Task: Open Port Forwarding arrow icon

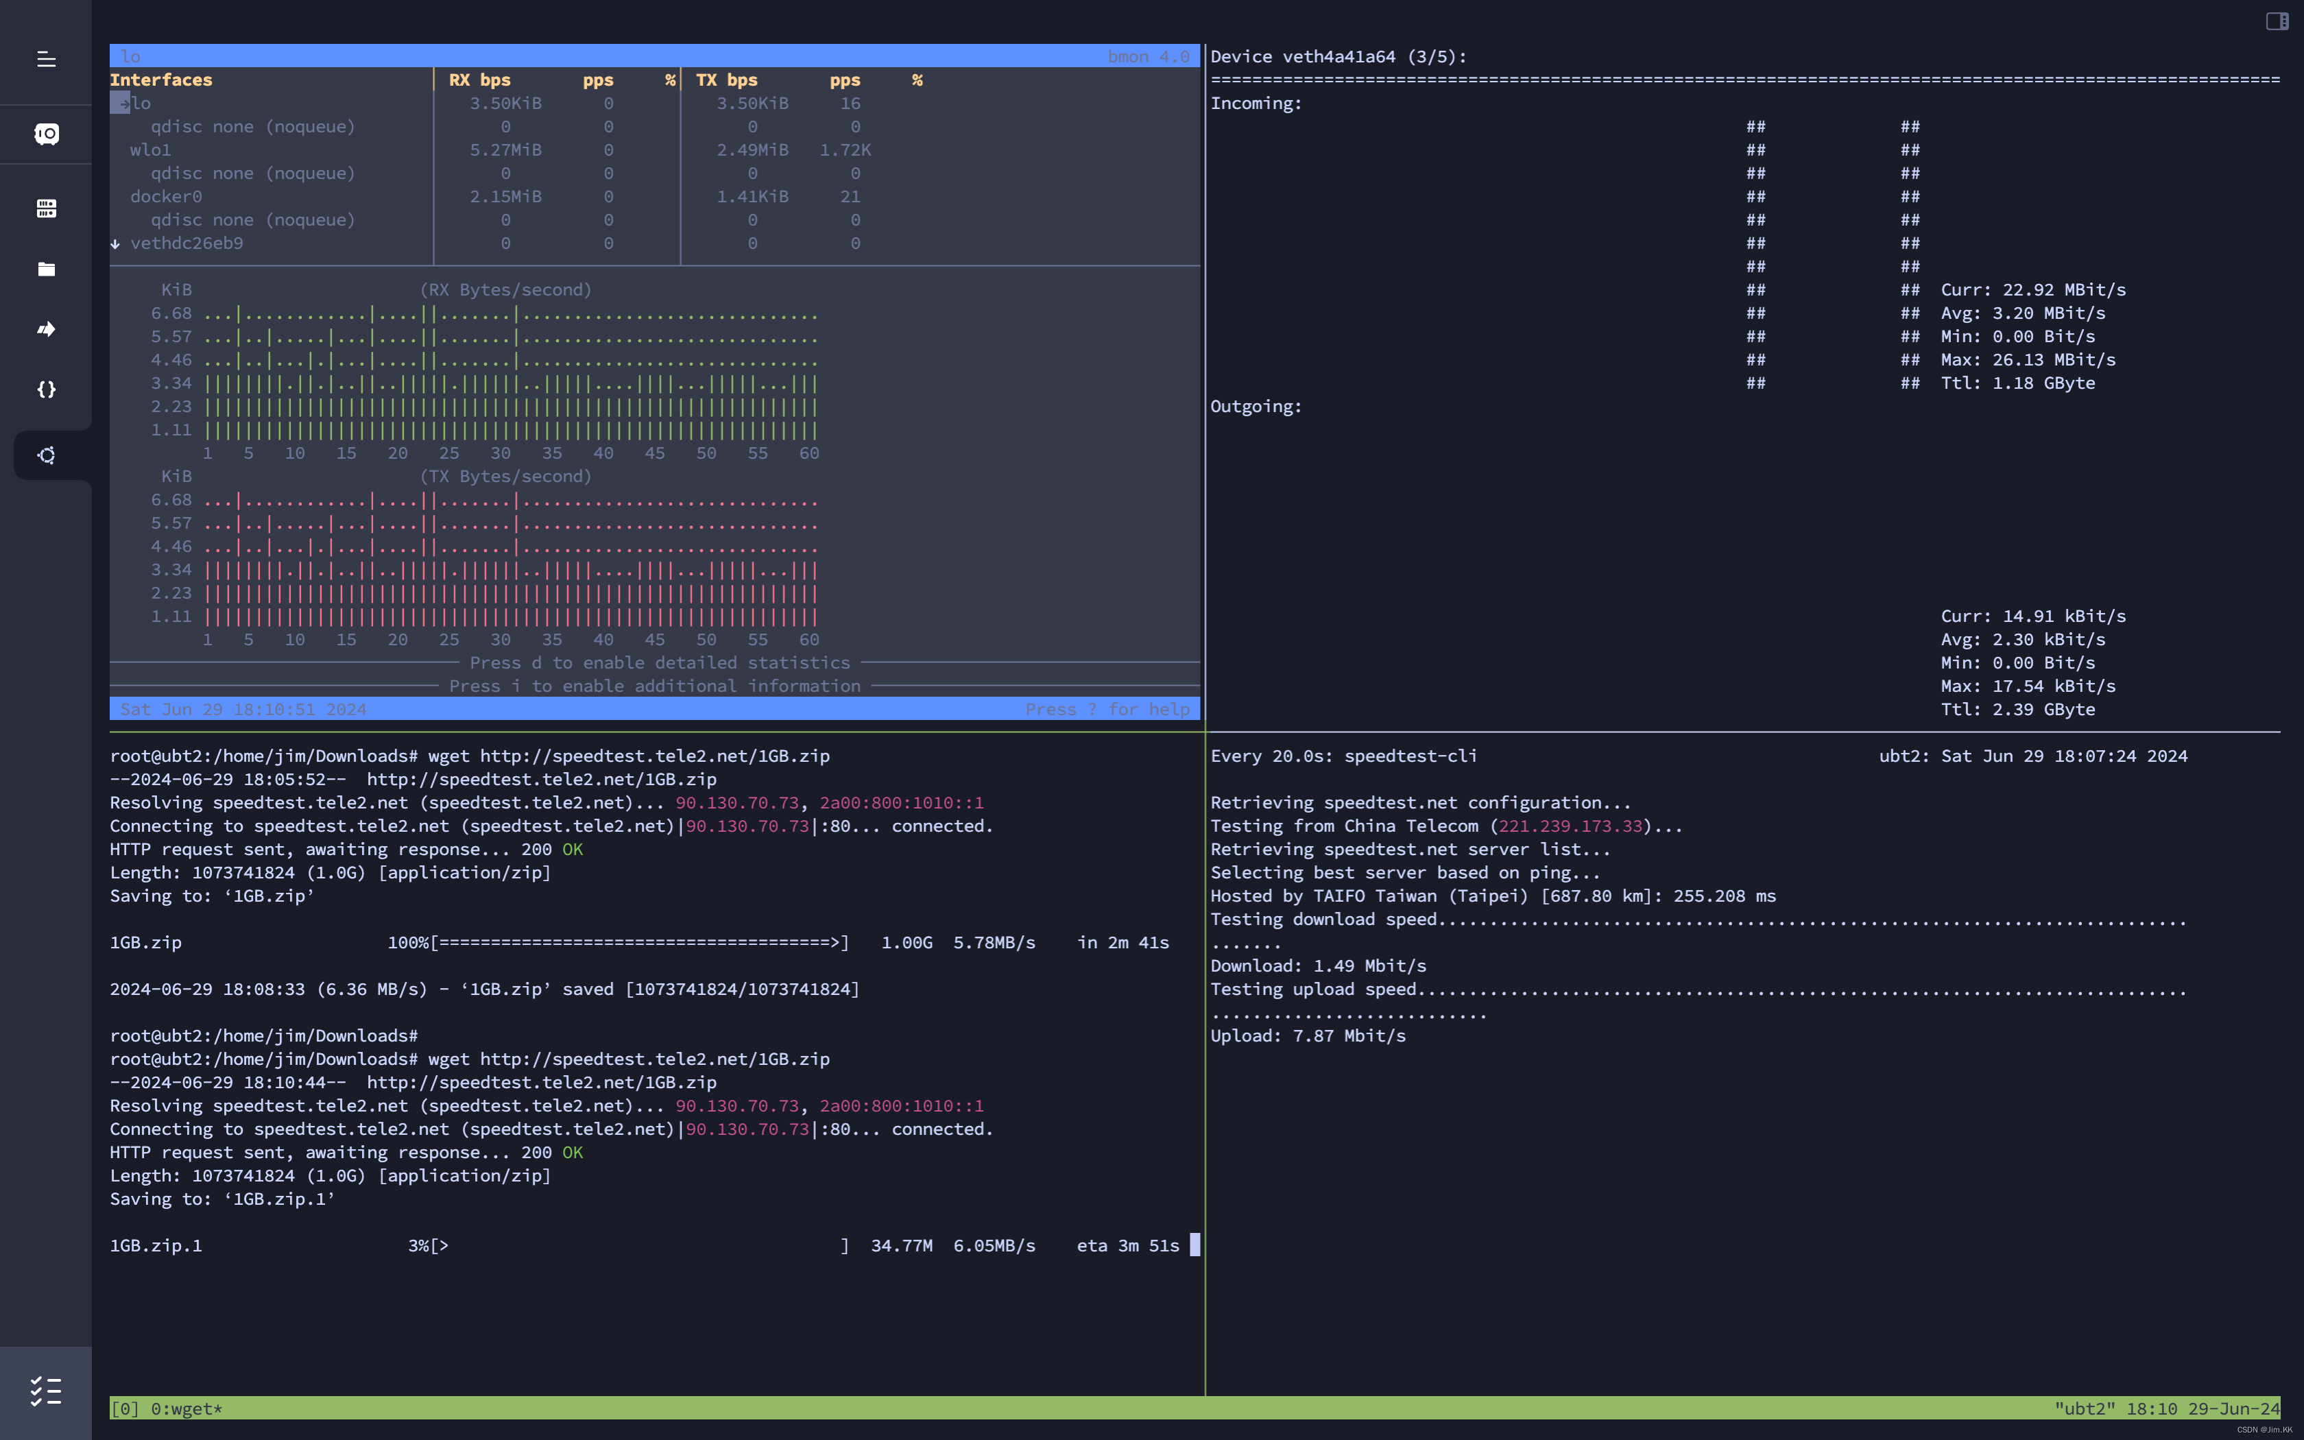Action: (x=46, y=330)
